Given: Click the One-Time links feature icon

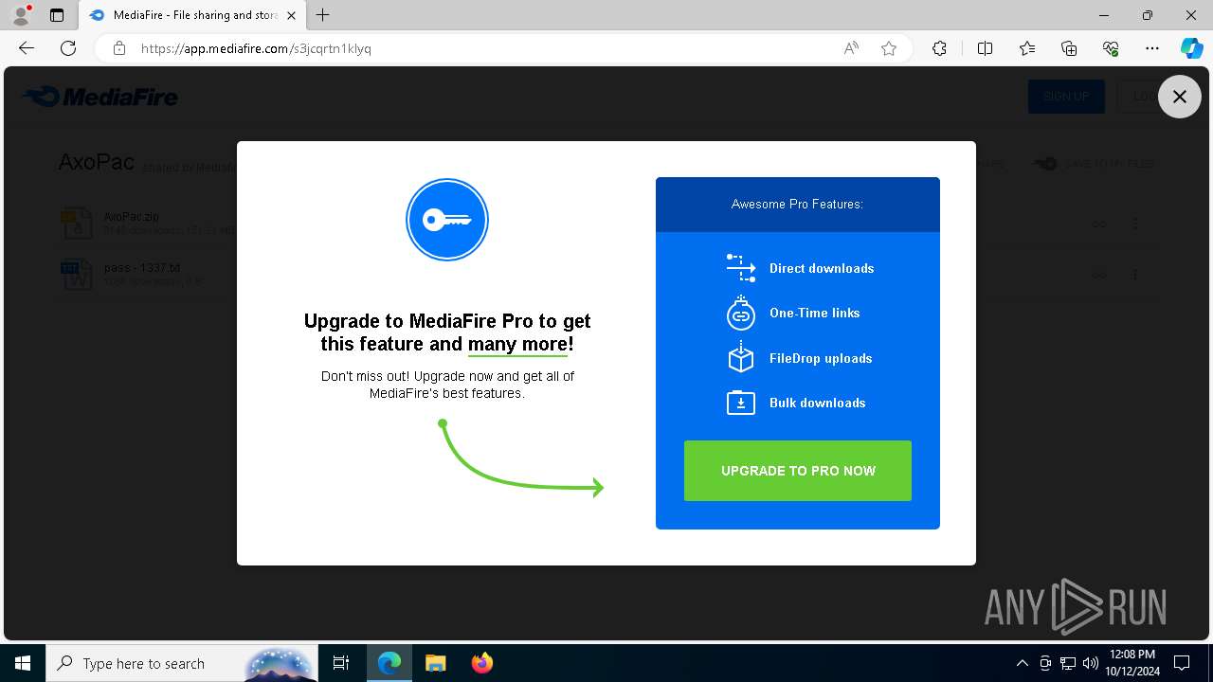Looking at the screenshot, I should click(741, 313).
